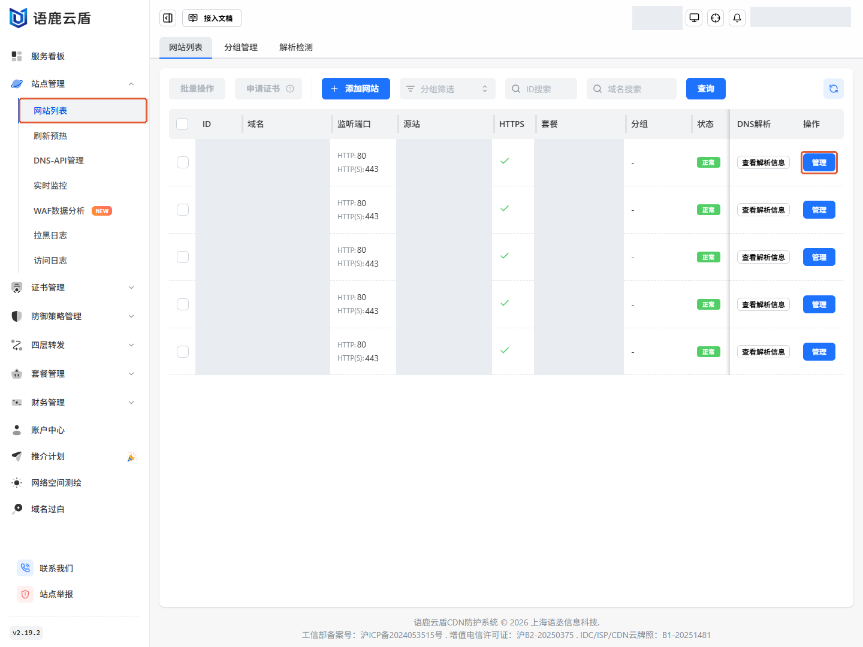Viewport: 863px width, 647px height.
Task: Expand the 证书管理 menu chevron
Action: [x=131, y=288]
